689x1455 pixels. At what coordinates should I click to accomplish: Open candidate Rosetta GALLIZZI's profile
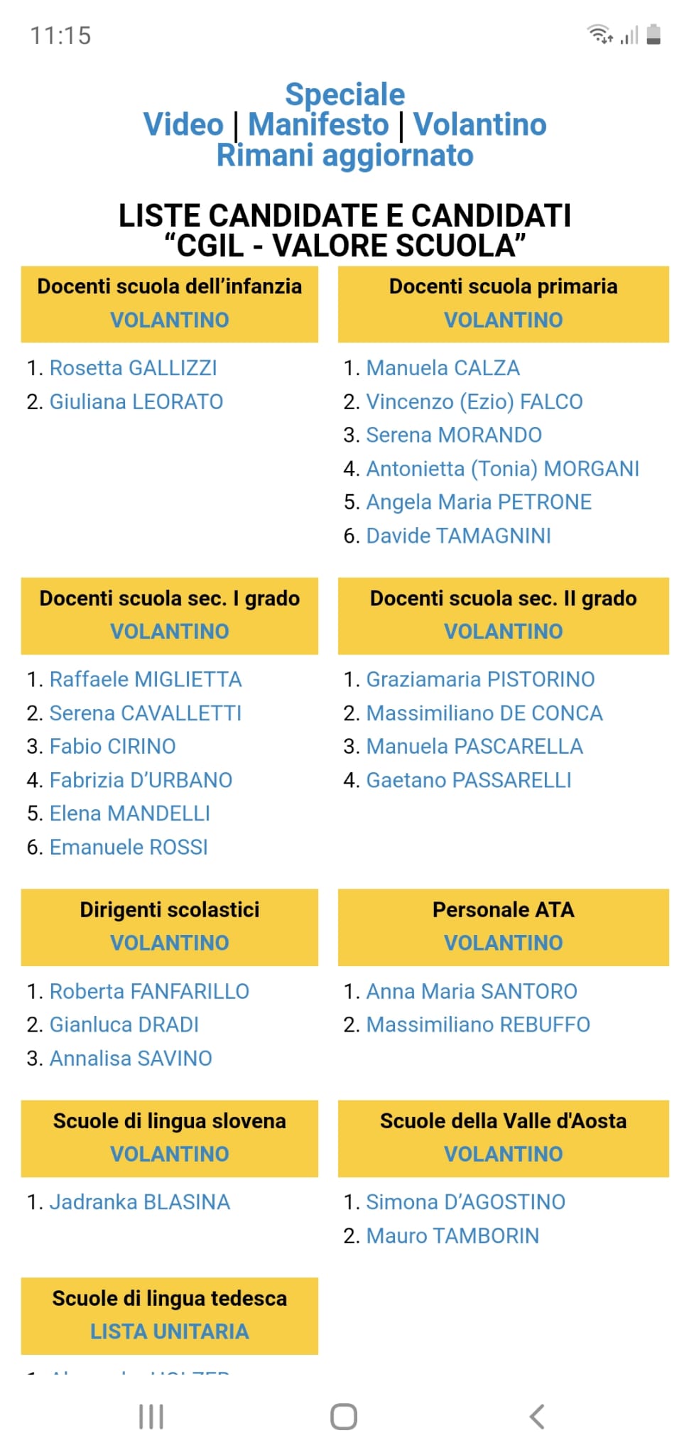pyautogui.click(x=133, y=368)
